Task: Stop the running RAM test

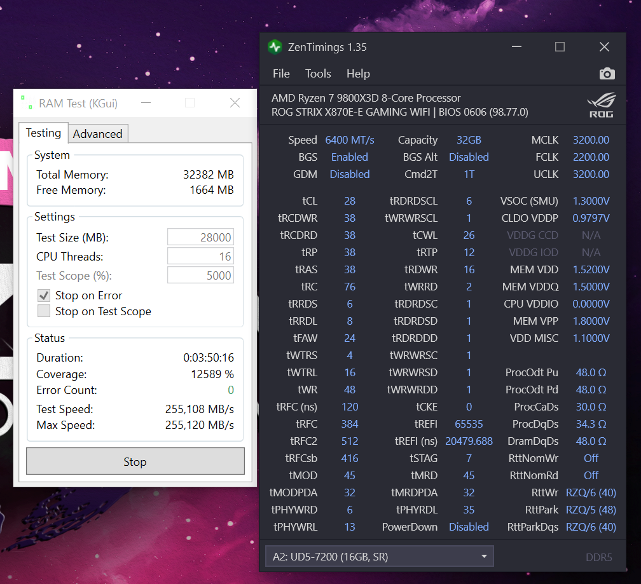Action: [135, 461]
